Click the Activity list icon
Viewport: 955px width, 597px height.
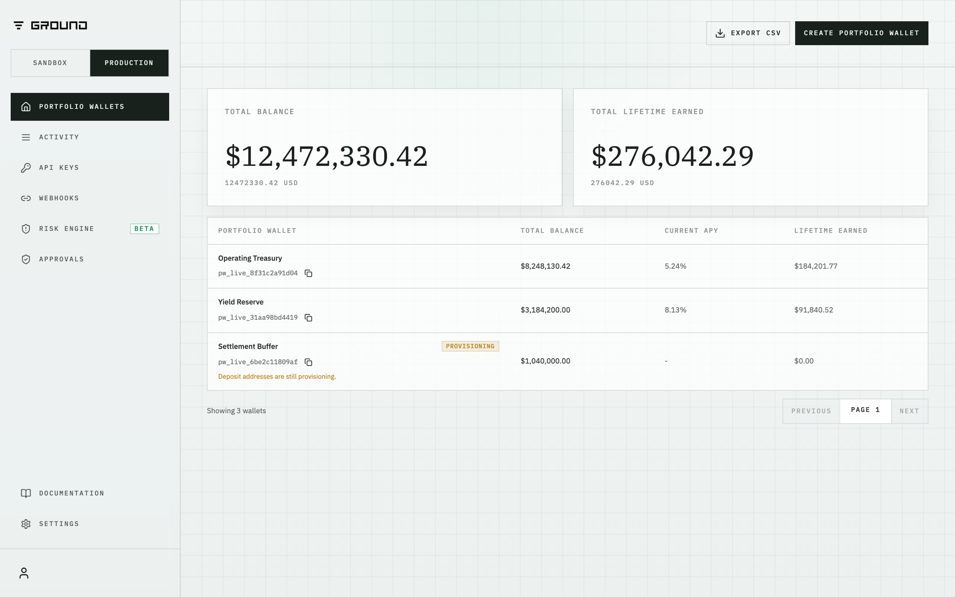coord(26,137)
